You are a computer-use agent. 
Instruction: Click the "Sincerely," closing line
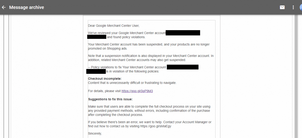click(x=95, y=134)
